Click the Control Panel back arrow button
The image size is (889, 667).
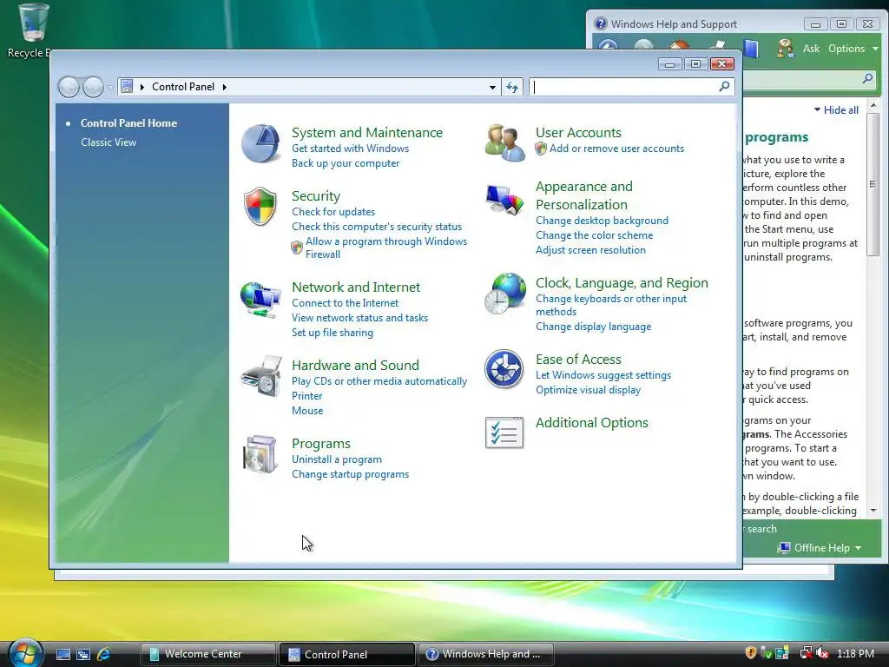[x=69, y=87]
